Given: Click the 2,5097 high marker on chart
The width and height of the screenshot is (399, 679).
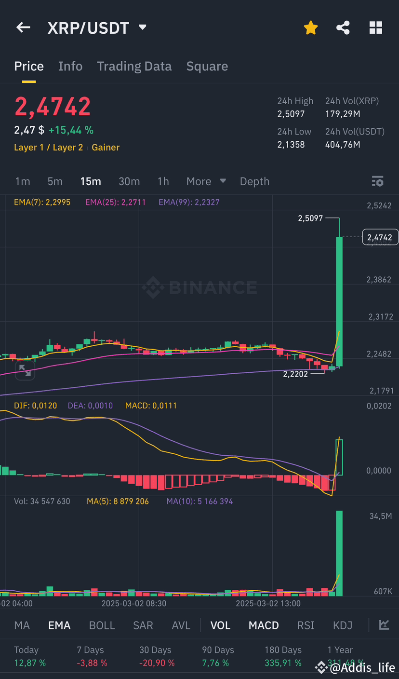Looking at the screenshot, I should point(311,218).
